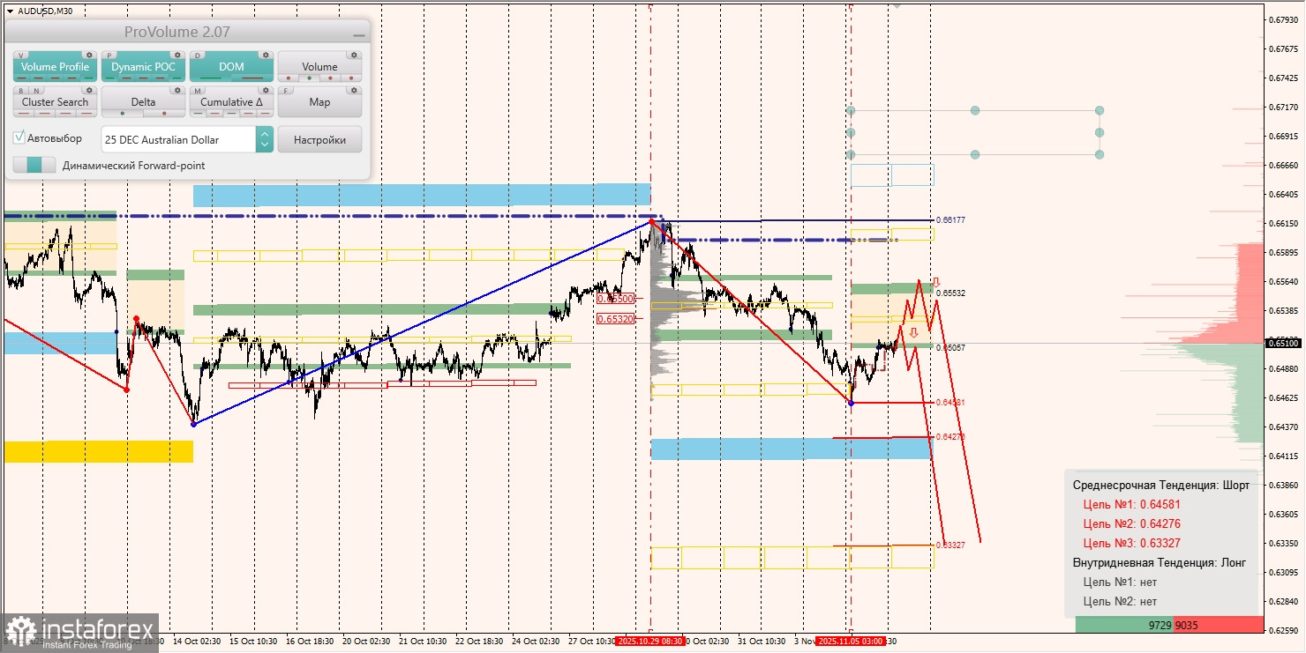Open Volume Profile settings gear
This screenshot has height=653, width=1306.
click(x=89, y=55)
